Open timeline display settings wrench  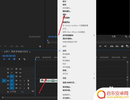click(x=24, y=59)
